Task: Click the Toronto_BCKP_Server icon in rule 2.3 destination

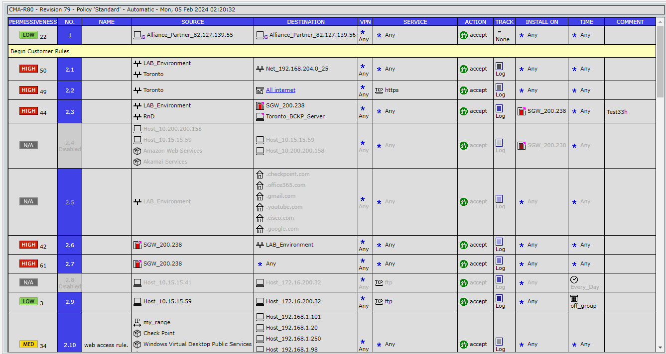Action: click(260, 116)
